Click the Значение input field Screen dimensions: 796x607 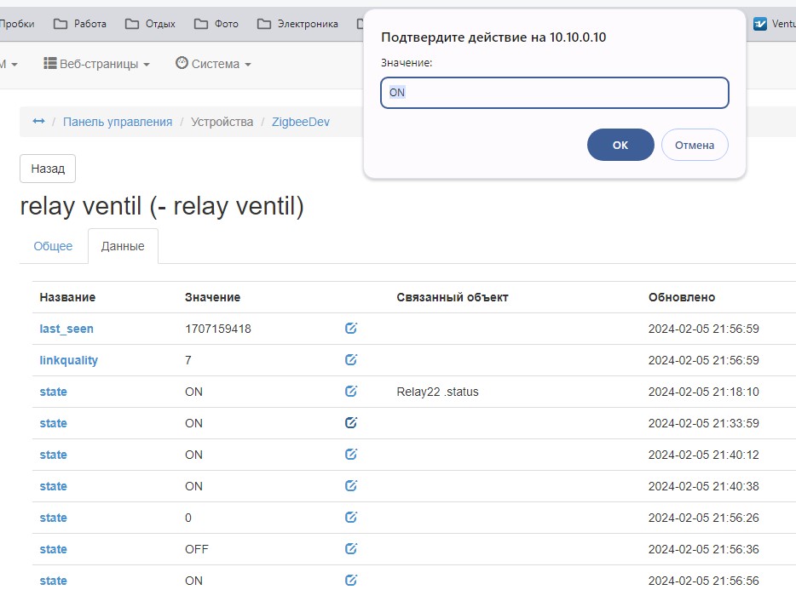click(x=554, y=92)
